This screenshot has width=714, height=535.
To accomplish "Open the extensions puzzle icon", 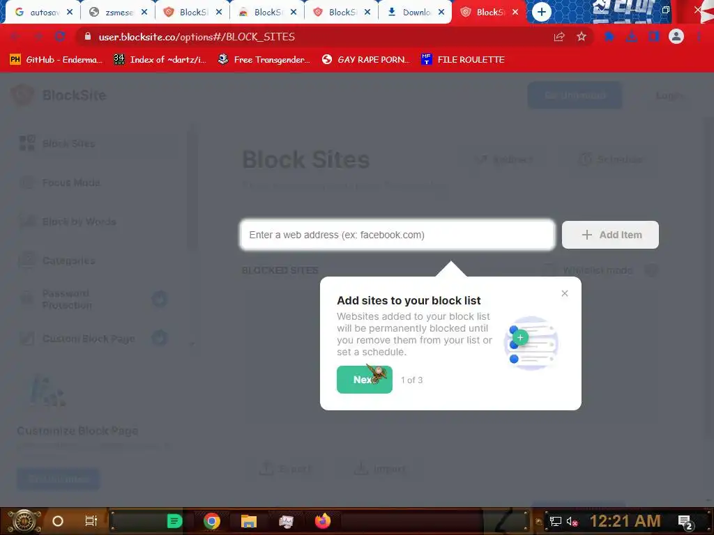I will click(609, 37).
